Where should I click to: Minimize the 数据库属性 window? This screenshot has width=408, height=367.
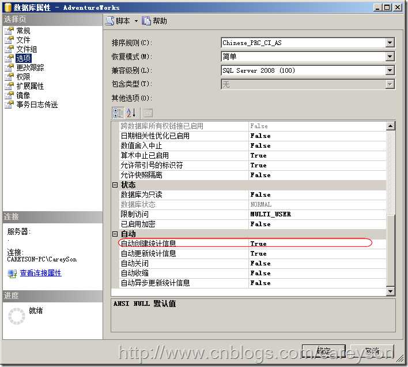377,8
